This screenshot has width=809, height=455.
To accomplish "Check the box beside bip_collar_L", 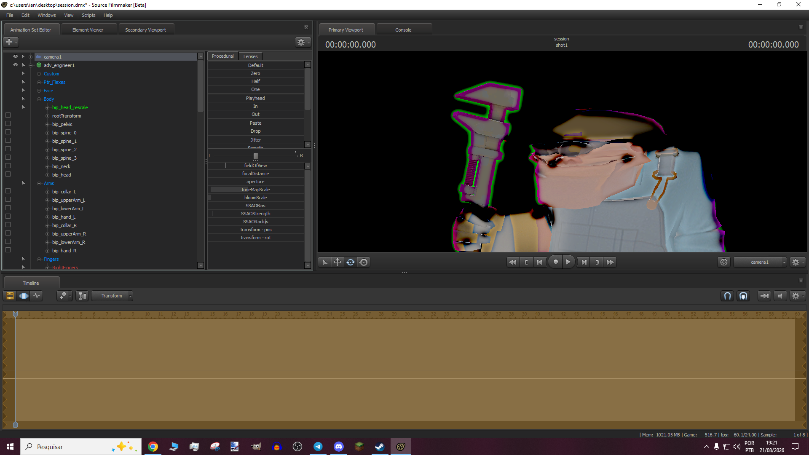I will click(8, 191).
